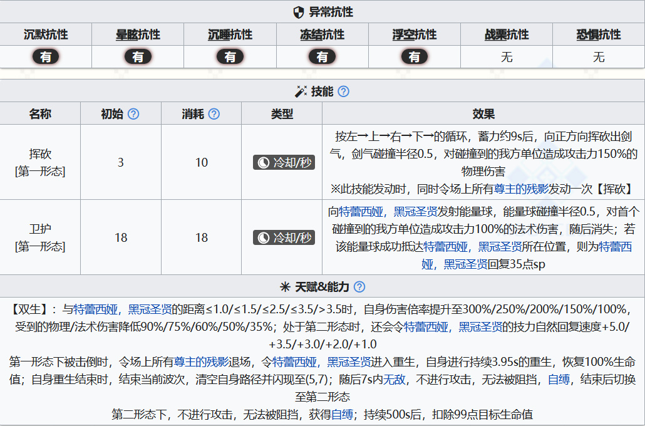Screen dimensions: 645x426
Task: Click the 天赋&能力 section title
Action: (x=322, y=286)
